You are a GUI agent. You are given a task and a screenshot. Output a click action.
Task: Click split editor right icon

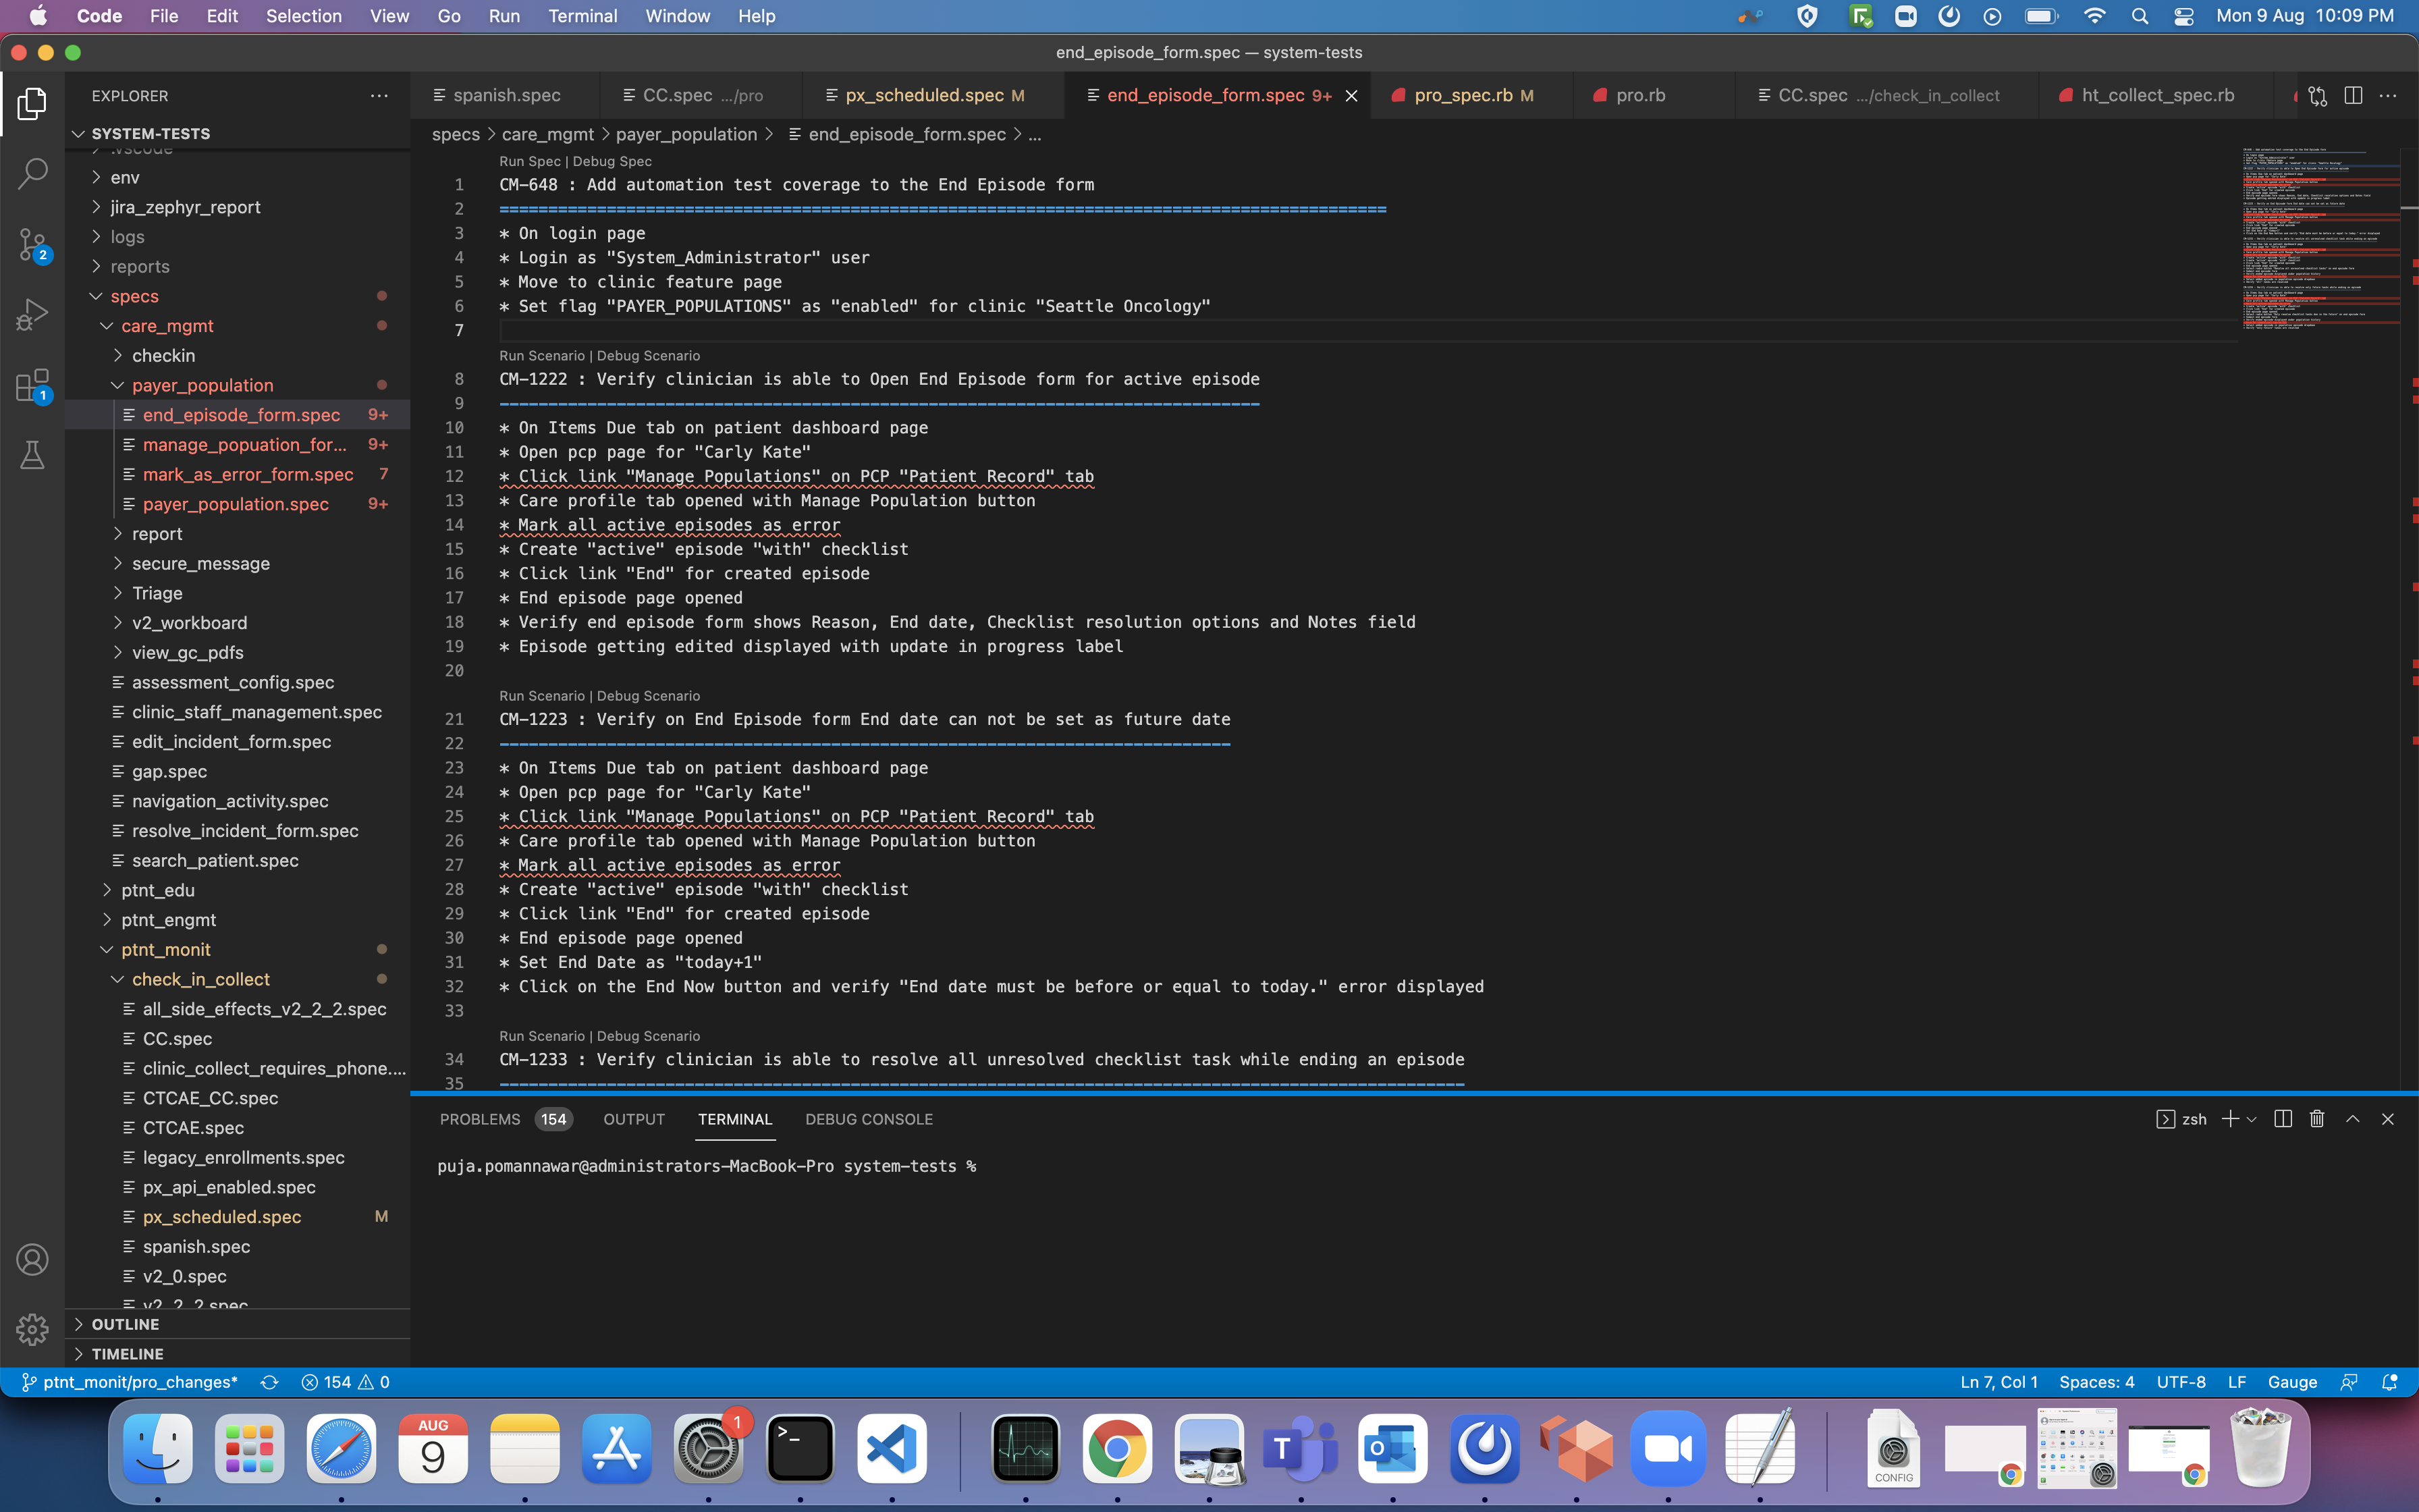click(x=2353, y=95)
